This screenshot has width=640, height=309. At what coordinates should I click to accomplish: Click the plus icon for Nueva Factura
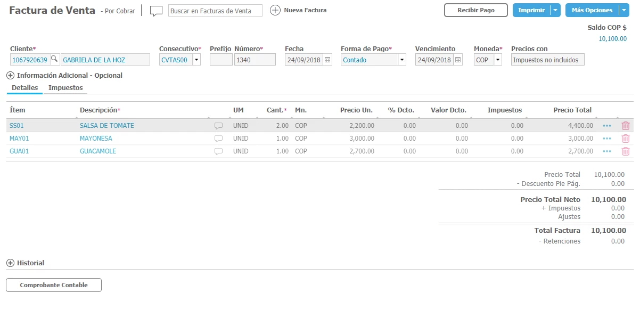pyautogui.click(x=275, y=10)
